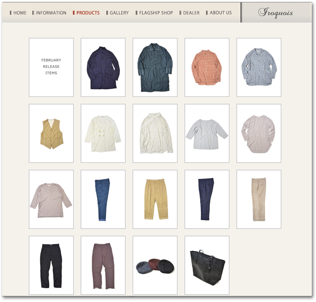Open the ABOUT US page
The height and width of the screenshot is (302, 316).
(219, 13)
